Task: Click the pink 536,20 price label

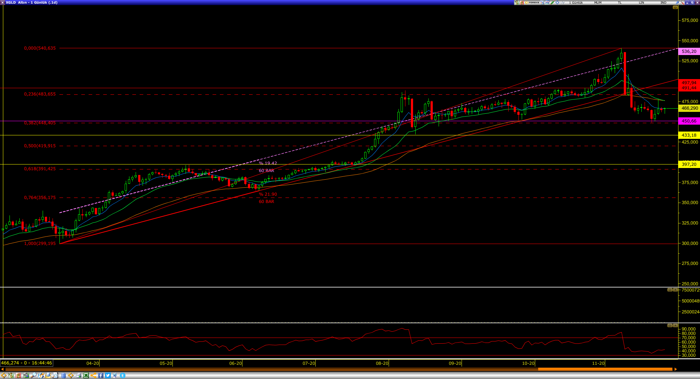Action: tap(689, 51)
